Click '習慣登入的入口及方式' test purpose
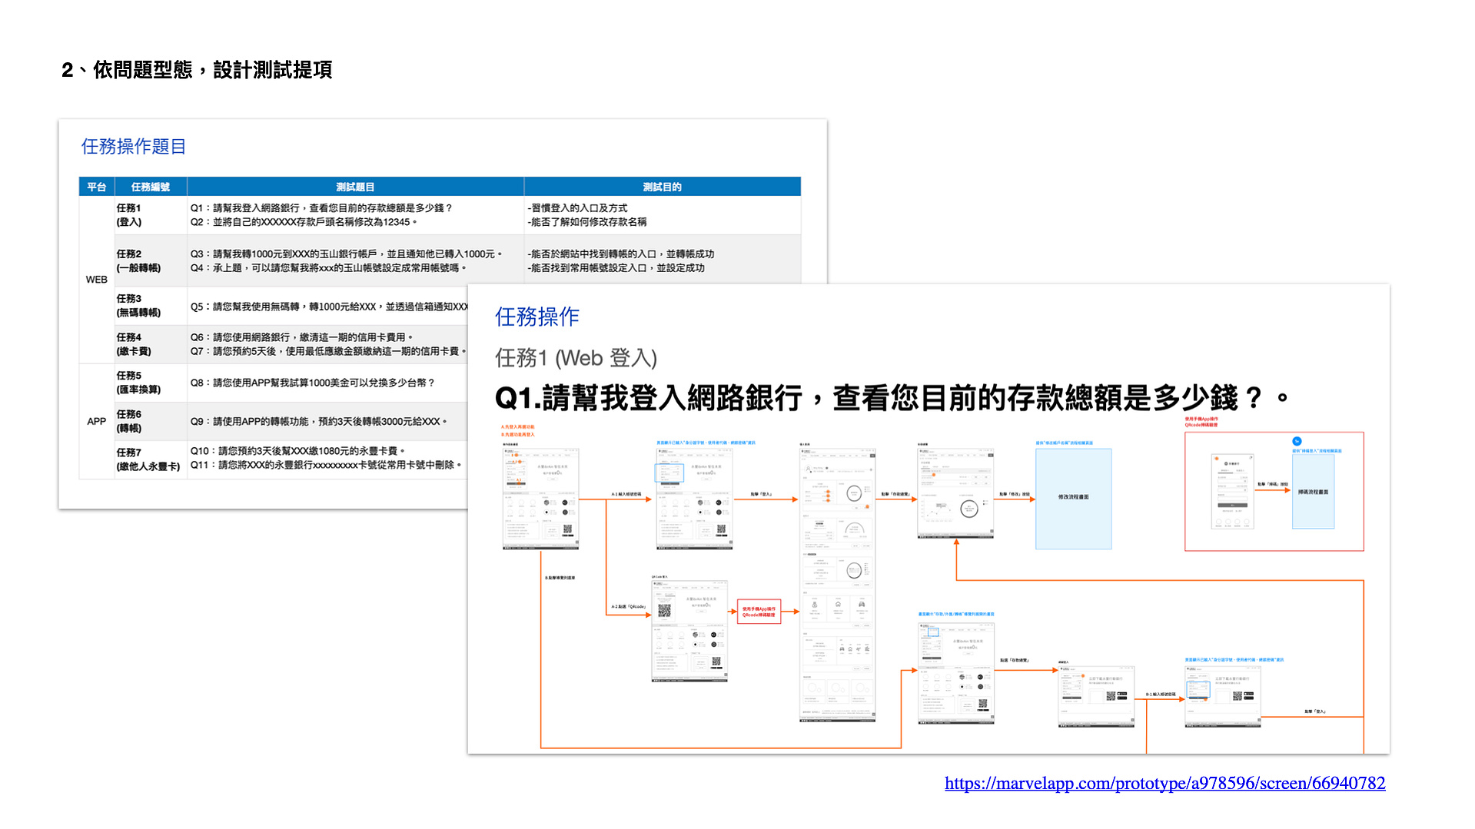 click(x=578, y=208)
